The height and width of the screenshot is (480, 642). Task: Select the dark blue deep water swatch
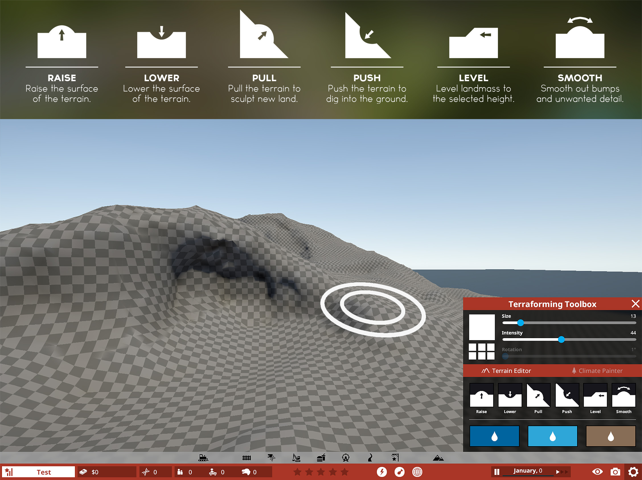pyautogui.click(x=494, y=436)
